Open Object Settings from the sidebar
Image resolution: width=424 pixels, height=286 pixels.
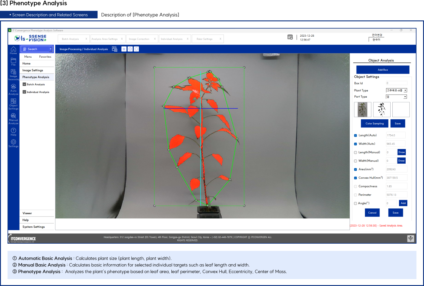[13, 102]
